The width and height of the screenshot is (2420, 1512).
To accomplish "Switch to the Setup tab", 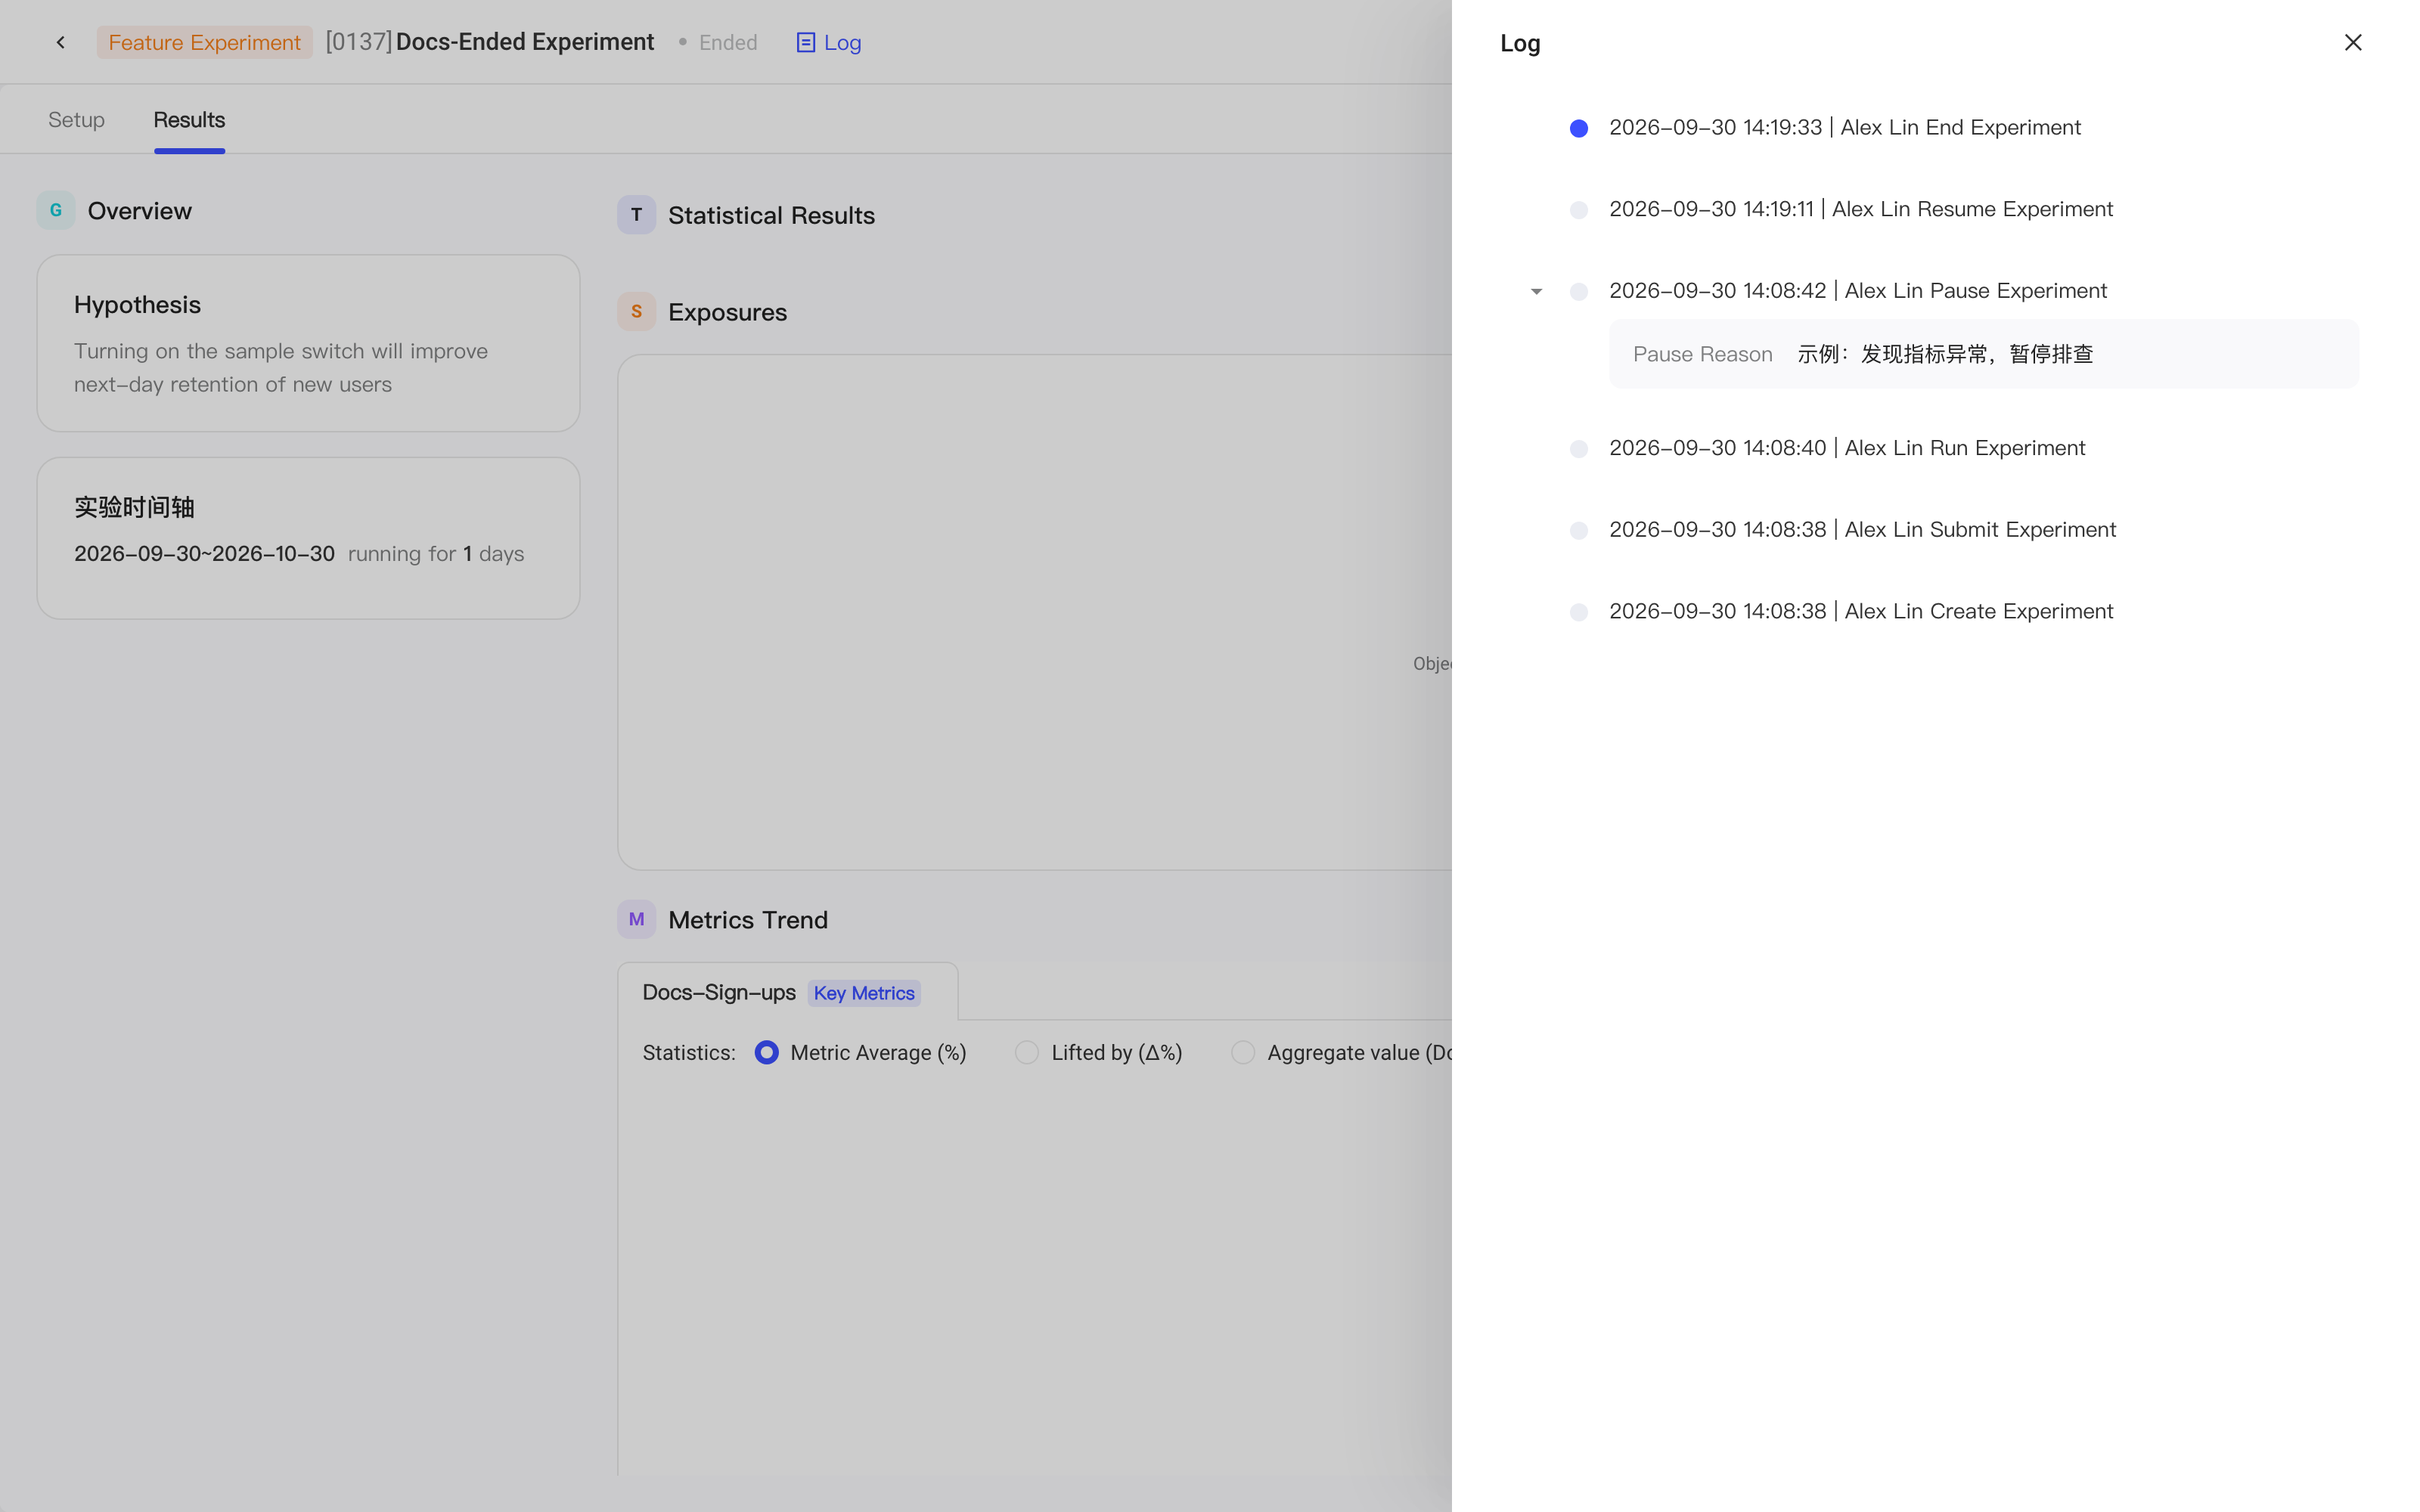I will point(76,120).
